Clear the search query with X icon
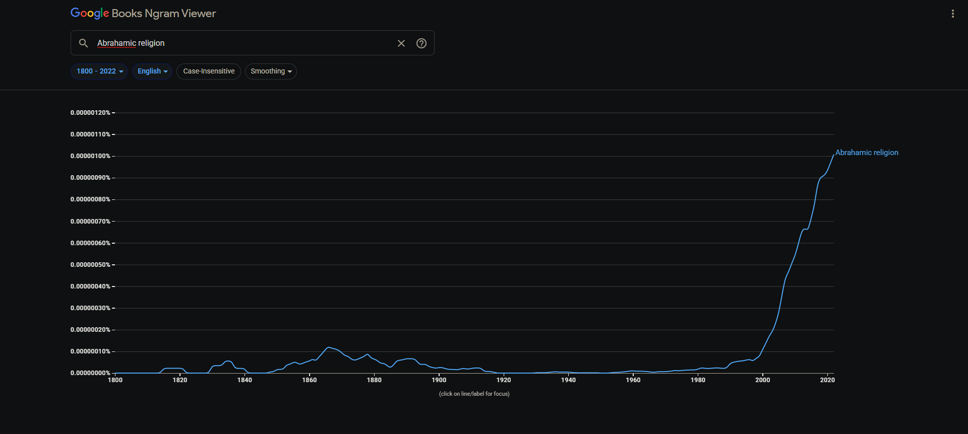Image resolution: width=968 pixels, height=434 pixels. coord(401,43)
